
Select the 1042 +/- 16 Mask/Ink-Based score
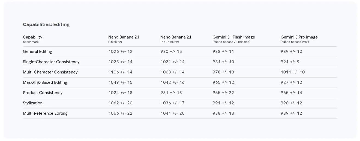[x=172, y=82]
